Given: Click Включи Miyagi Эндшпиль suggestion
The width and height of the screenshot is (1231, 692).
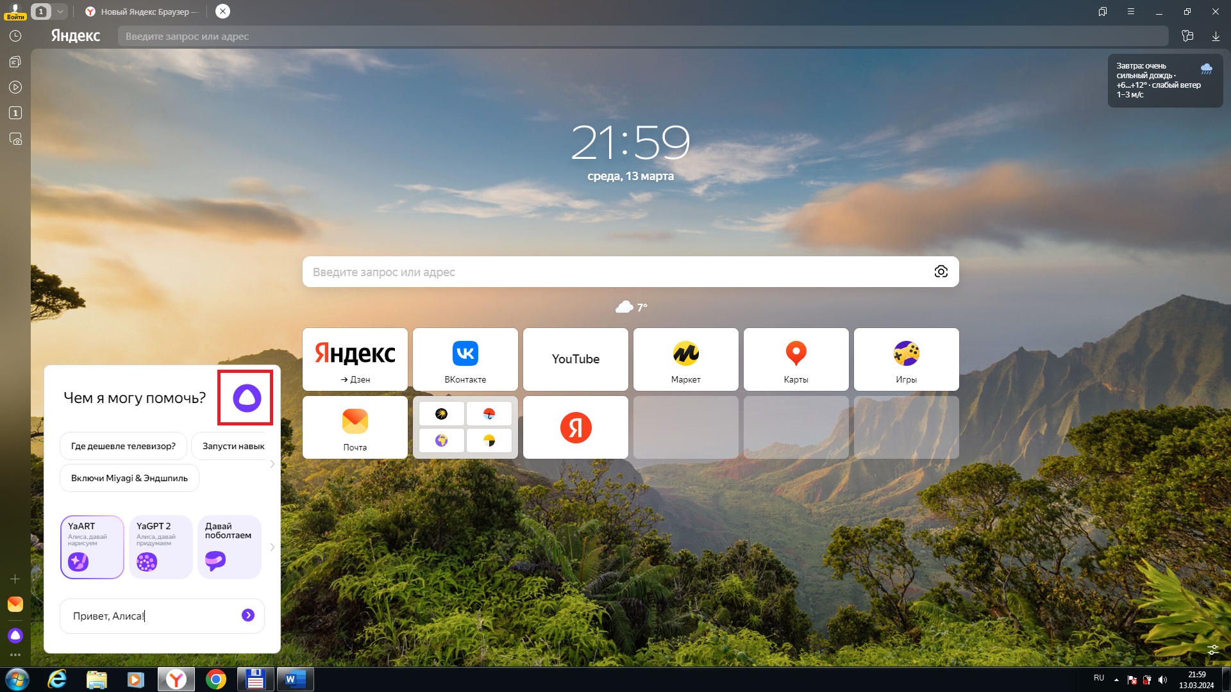Looking at the screenshot, I should (131, 479).
